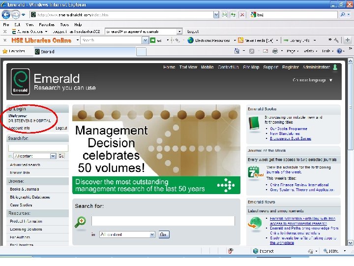Image resolution: width=354 pixels, height=266 pixels.
Task: Select the Emerald browser tab
Action: 85,52
